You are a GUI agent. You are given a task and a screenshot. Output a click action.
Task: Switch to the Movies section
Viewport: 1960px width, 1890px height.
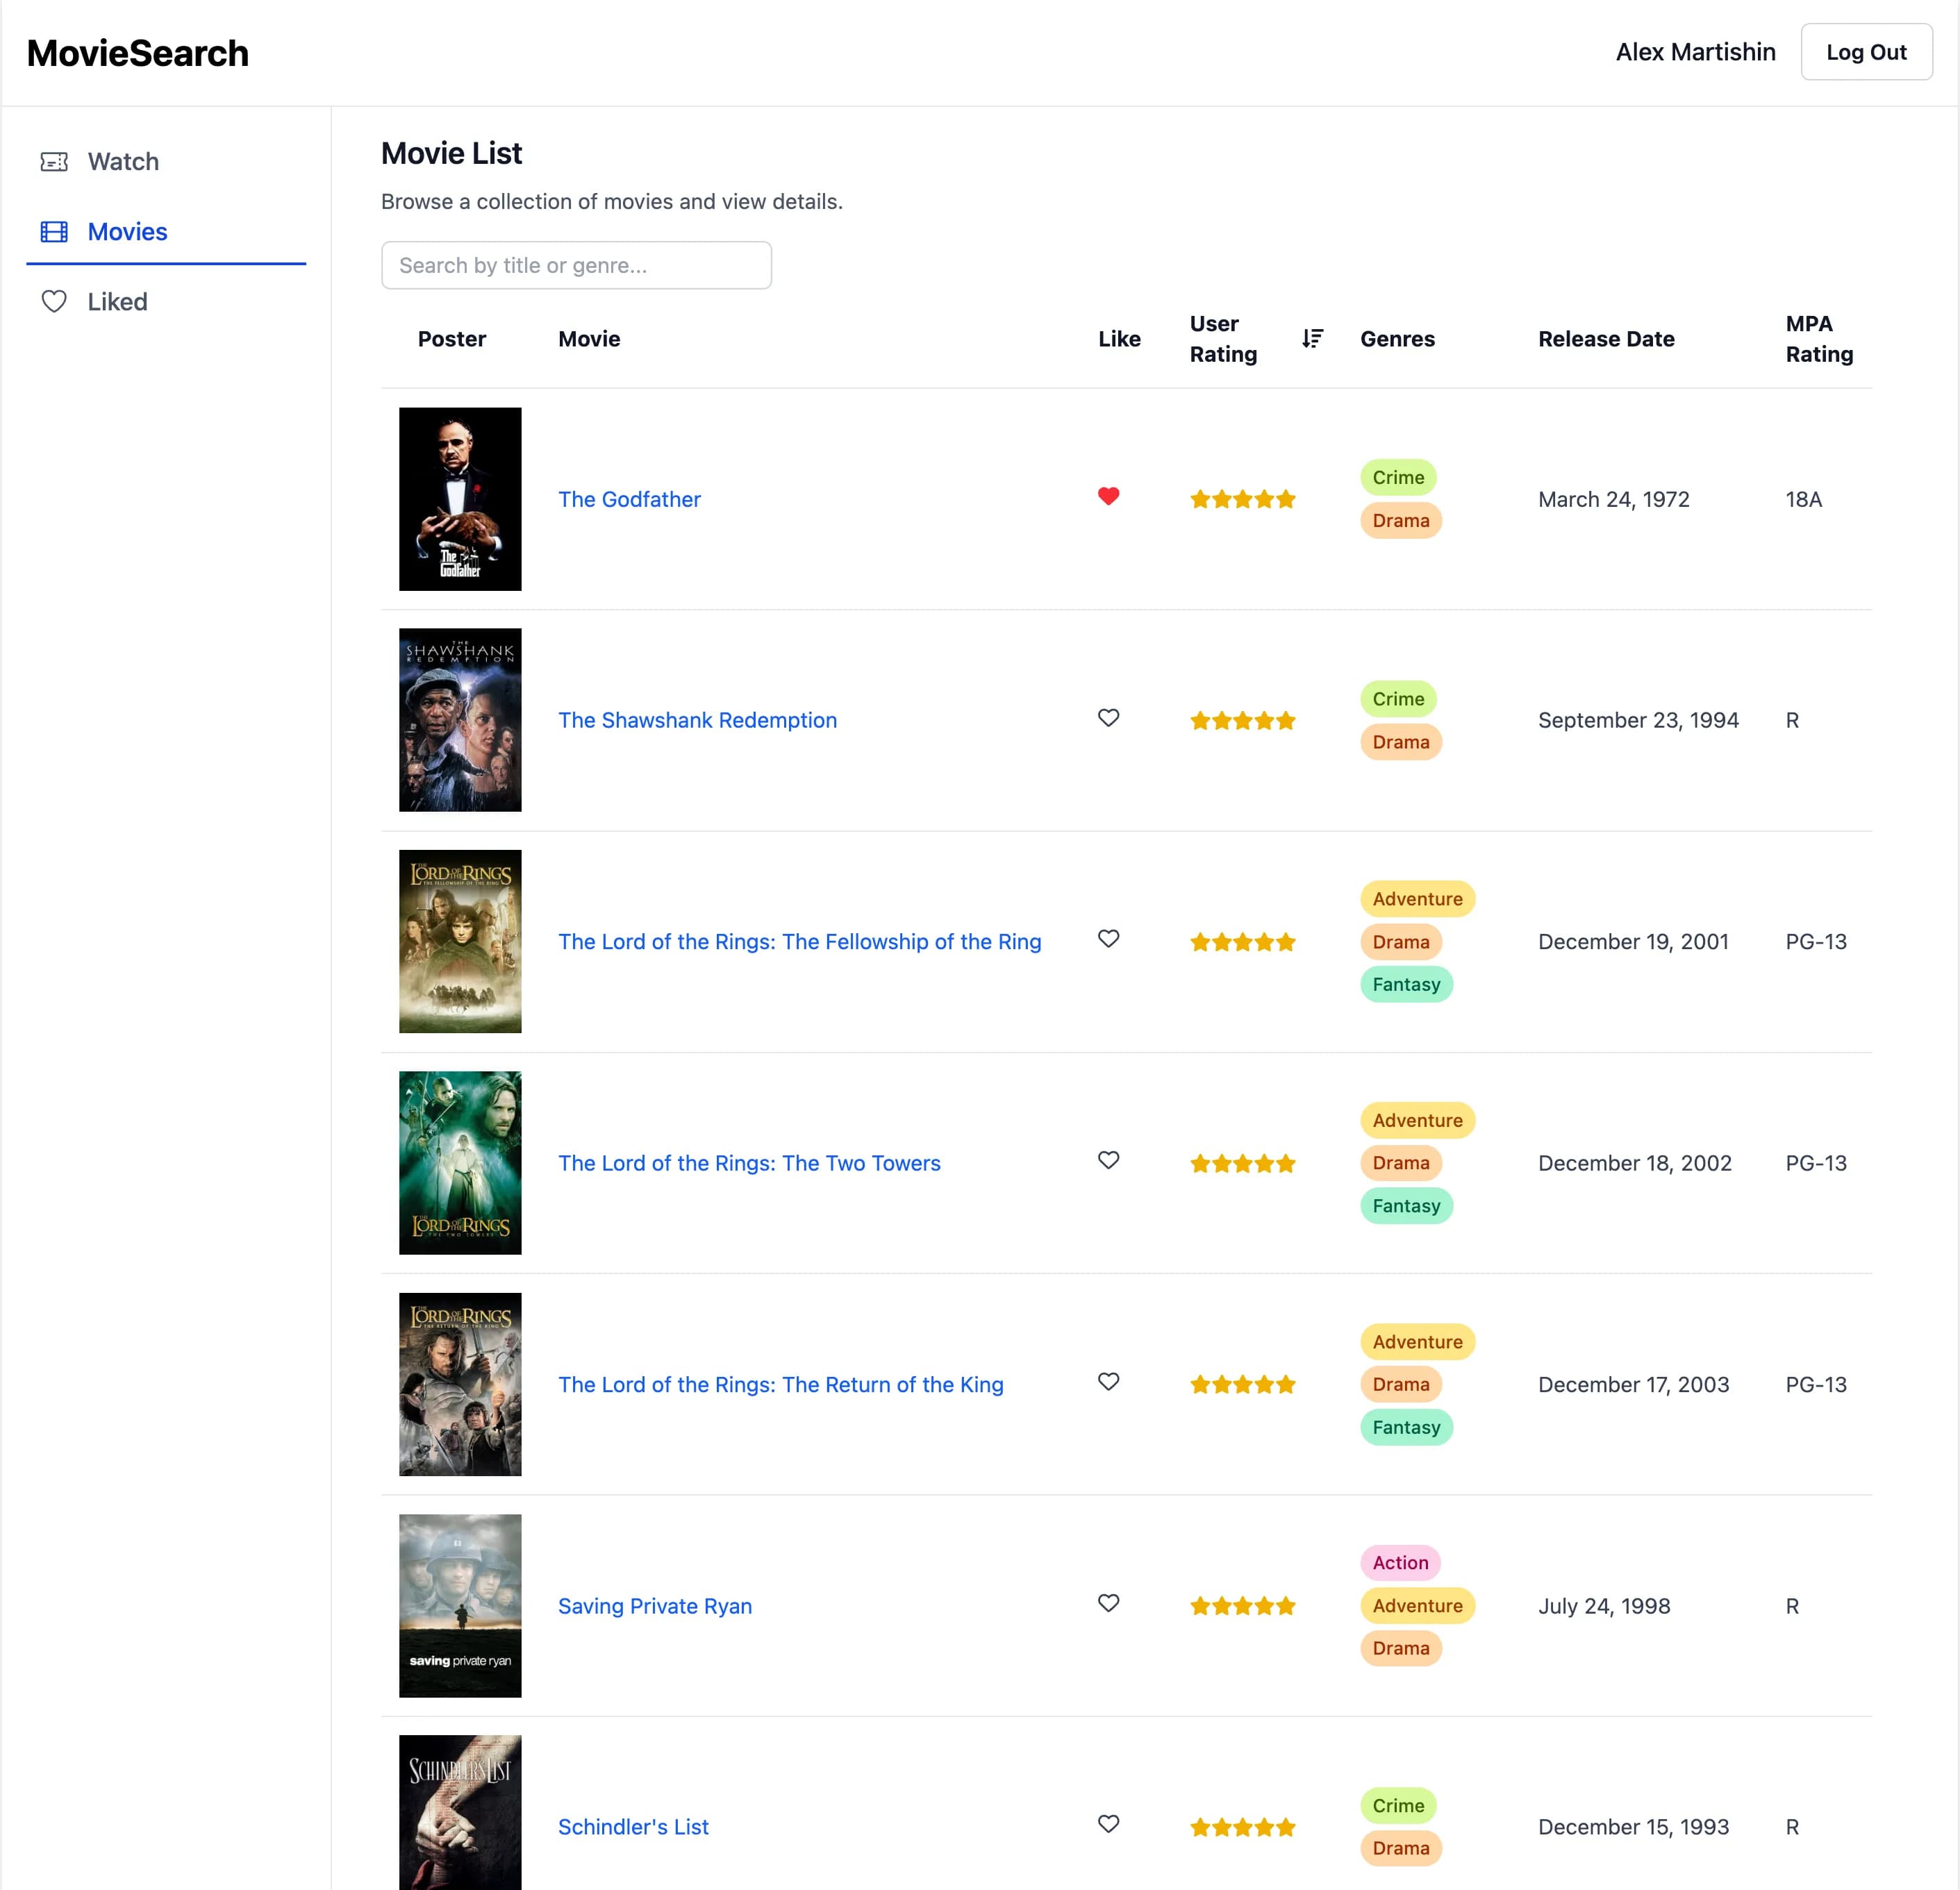click(166, 232)
